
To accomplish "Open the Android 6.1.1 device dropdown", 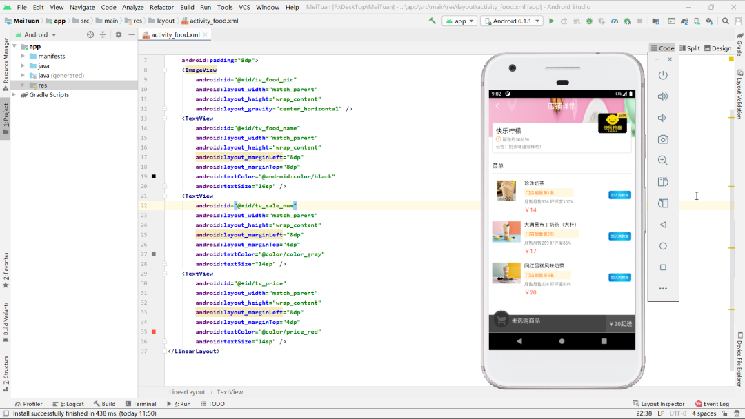I will click(x=511, y=21).
